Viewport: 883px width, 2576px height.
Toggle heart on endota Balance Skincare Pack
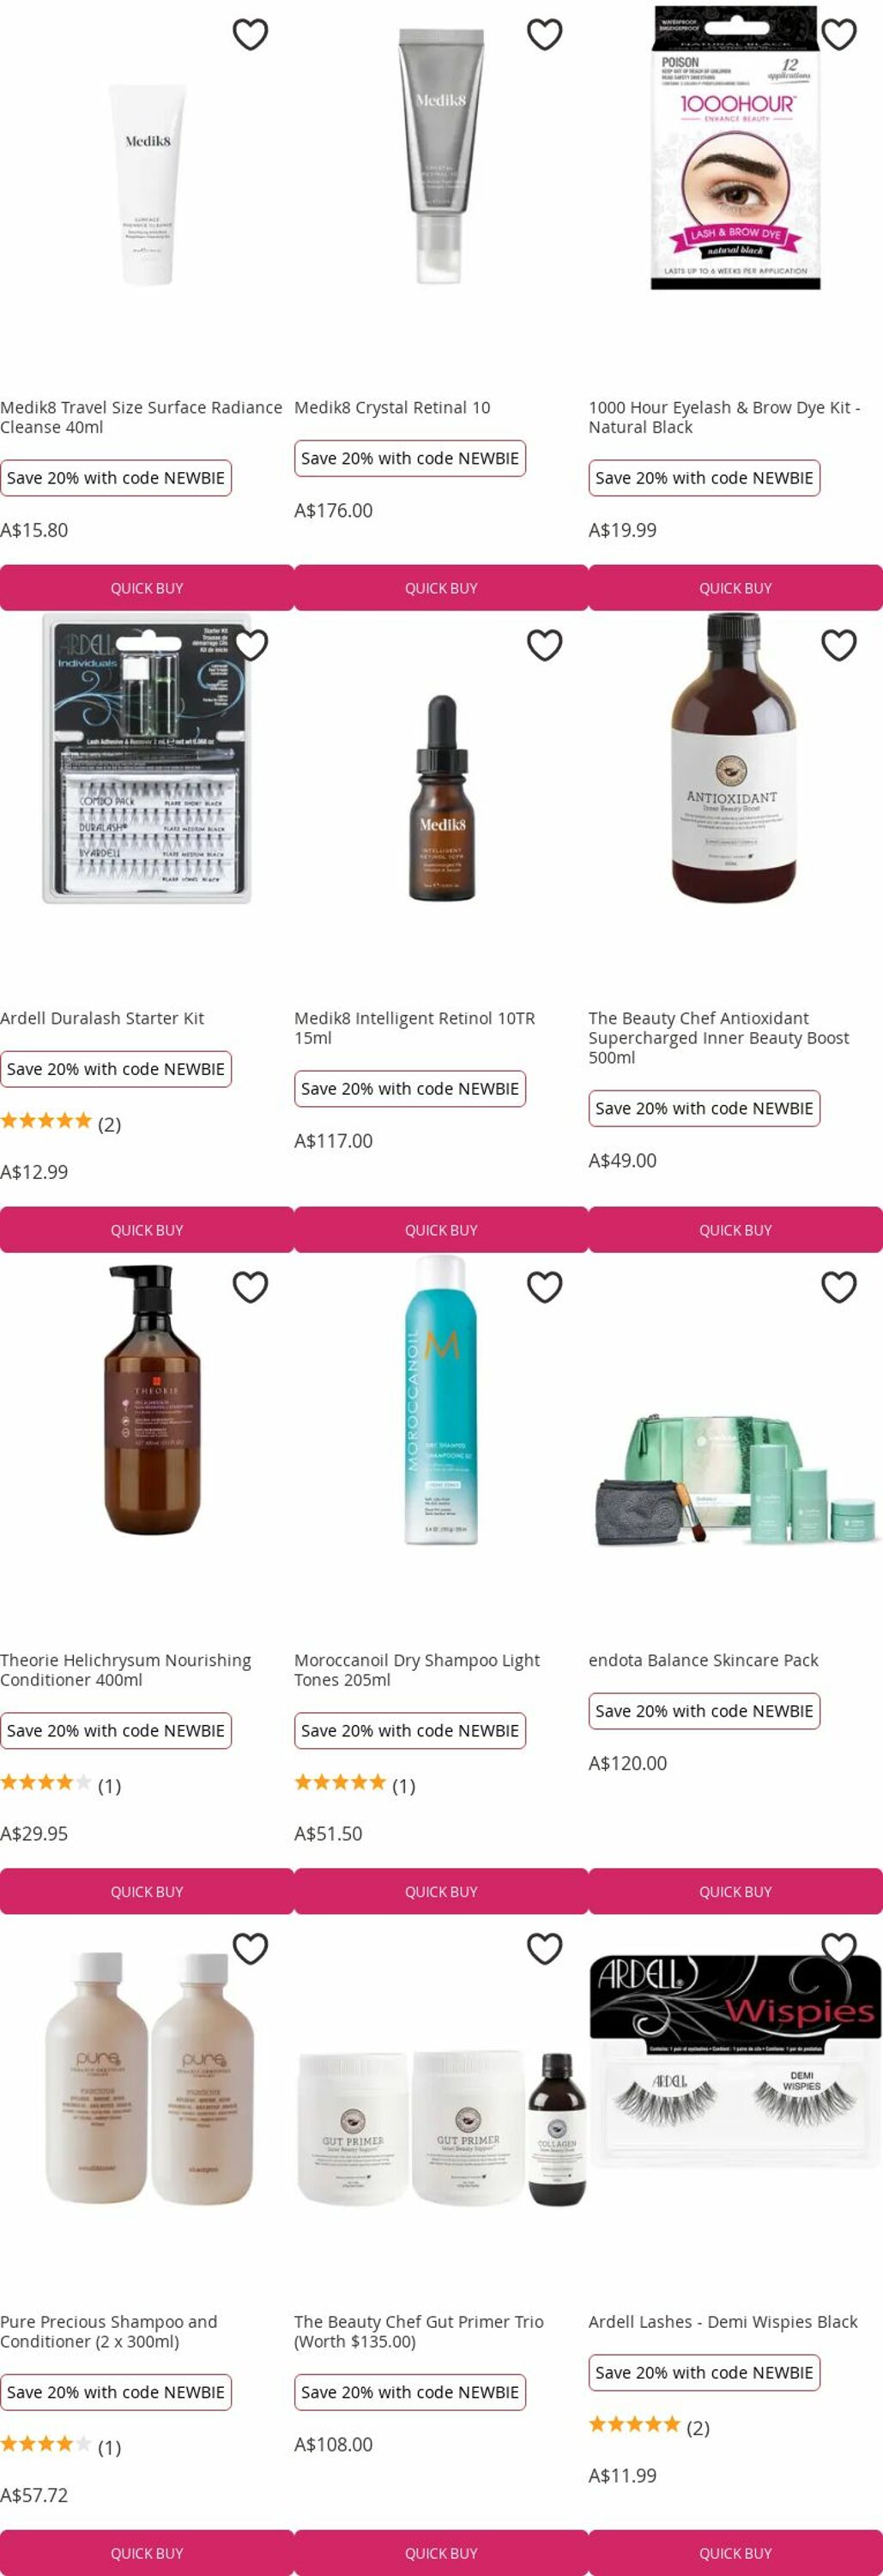click(x=839, y=1287)
